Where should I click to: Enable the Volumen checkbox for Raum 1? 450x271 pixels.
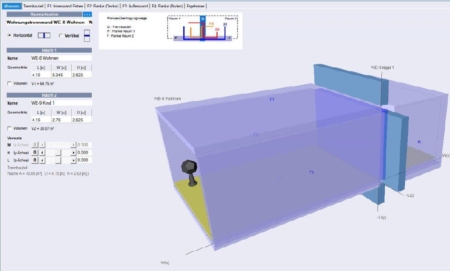coord(9,83)
